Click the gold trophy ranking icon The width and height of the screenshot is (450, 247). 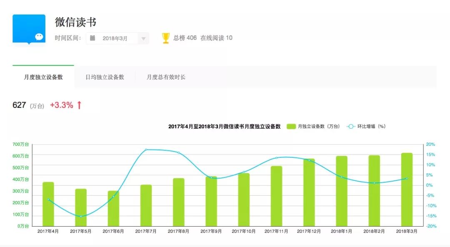click(165, 38)
